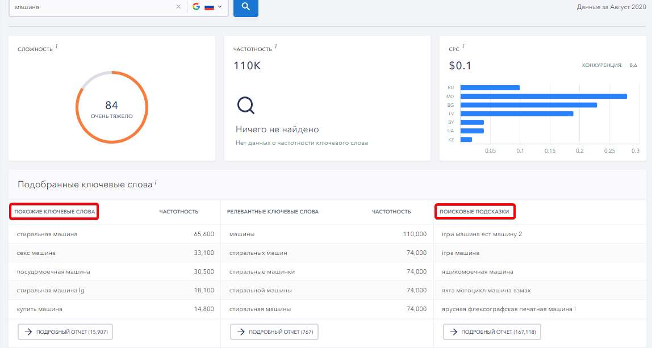The width and height of the screenshot is (652, 348).
Task: Select relevant keyword машины
Action: [x=242, y=234]
